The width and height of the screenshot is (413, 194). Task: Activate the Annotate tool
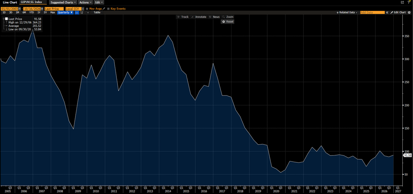(199, 17)
